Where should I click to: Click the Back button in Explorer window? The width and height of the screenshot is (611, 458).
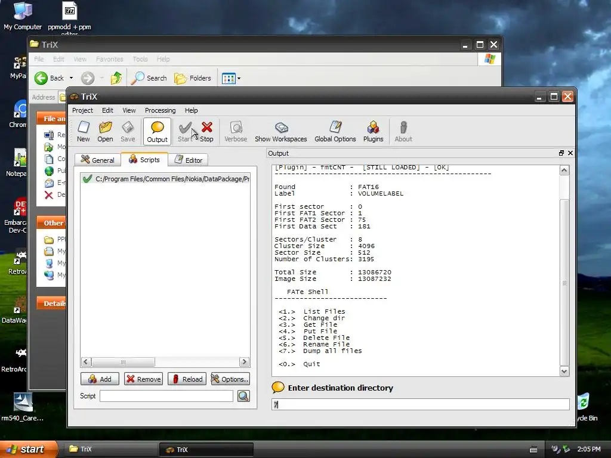coord(49,78)
